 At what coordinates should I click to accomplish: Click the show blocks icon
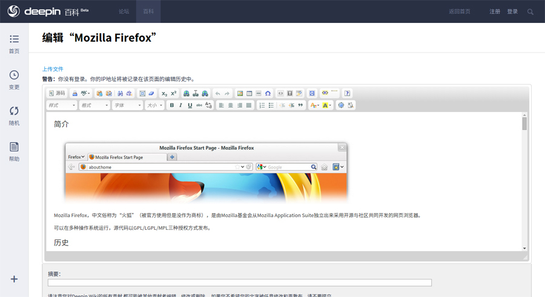351,105
